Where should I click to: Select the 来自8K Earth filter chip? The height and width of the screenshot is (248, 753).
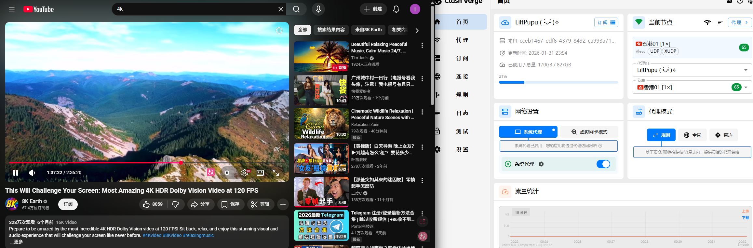(368, 30)
